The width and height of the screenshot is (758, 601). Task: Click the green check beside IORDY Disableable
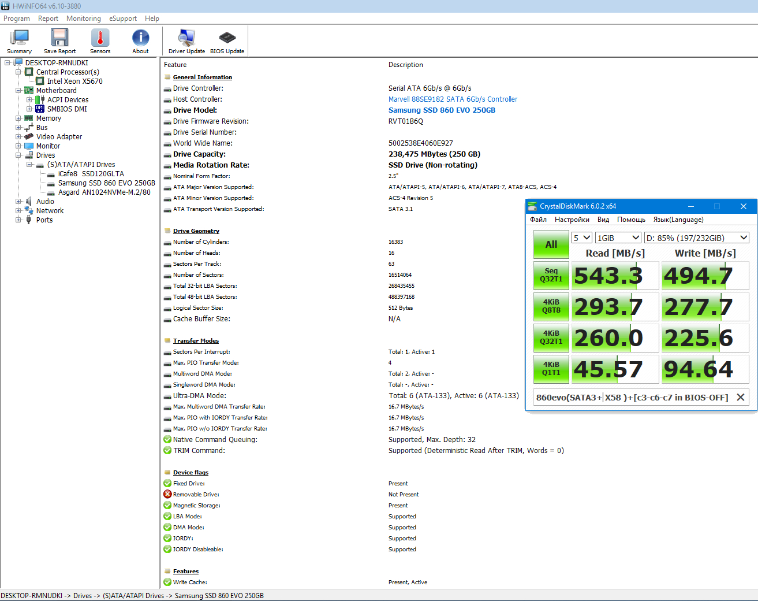(x=167, y=549)
